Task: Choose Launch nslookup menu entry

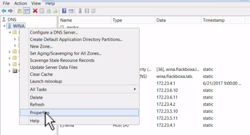Action: click(x=46, y=81)
